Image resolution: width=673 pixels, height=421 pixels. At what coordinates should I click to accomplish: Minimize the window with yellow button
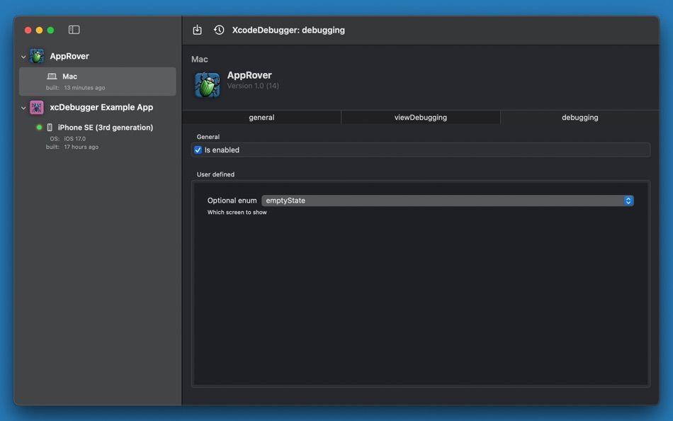click(39, 30)
